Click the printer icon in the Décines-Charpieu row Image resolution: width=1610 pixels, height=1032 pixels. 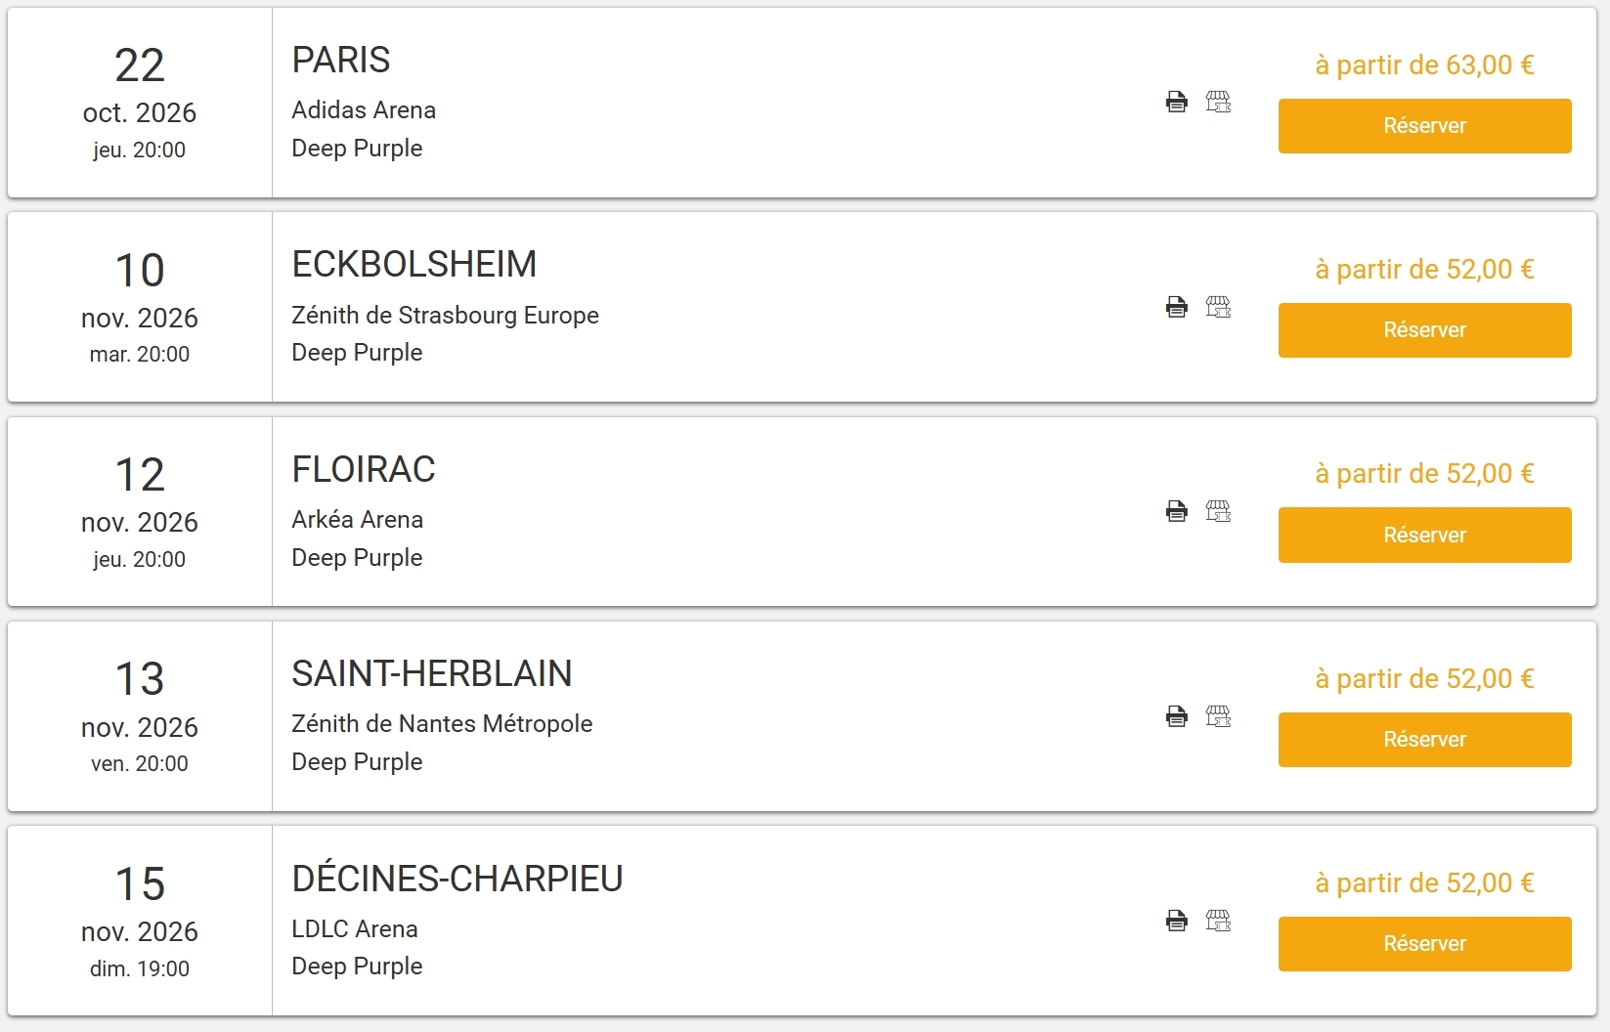pyautogui.click(x=1177, y=921)
